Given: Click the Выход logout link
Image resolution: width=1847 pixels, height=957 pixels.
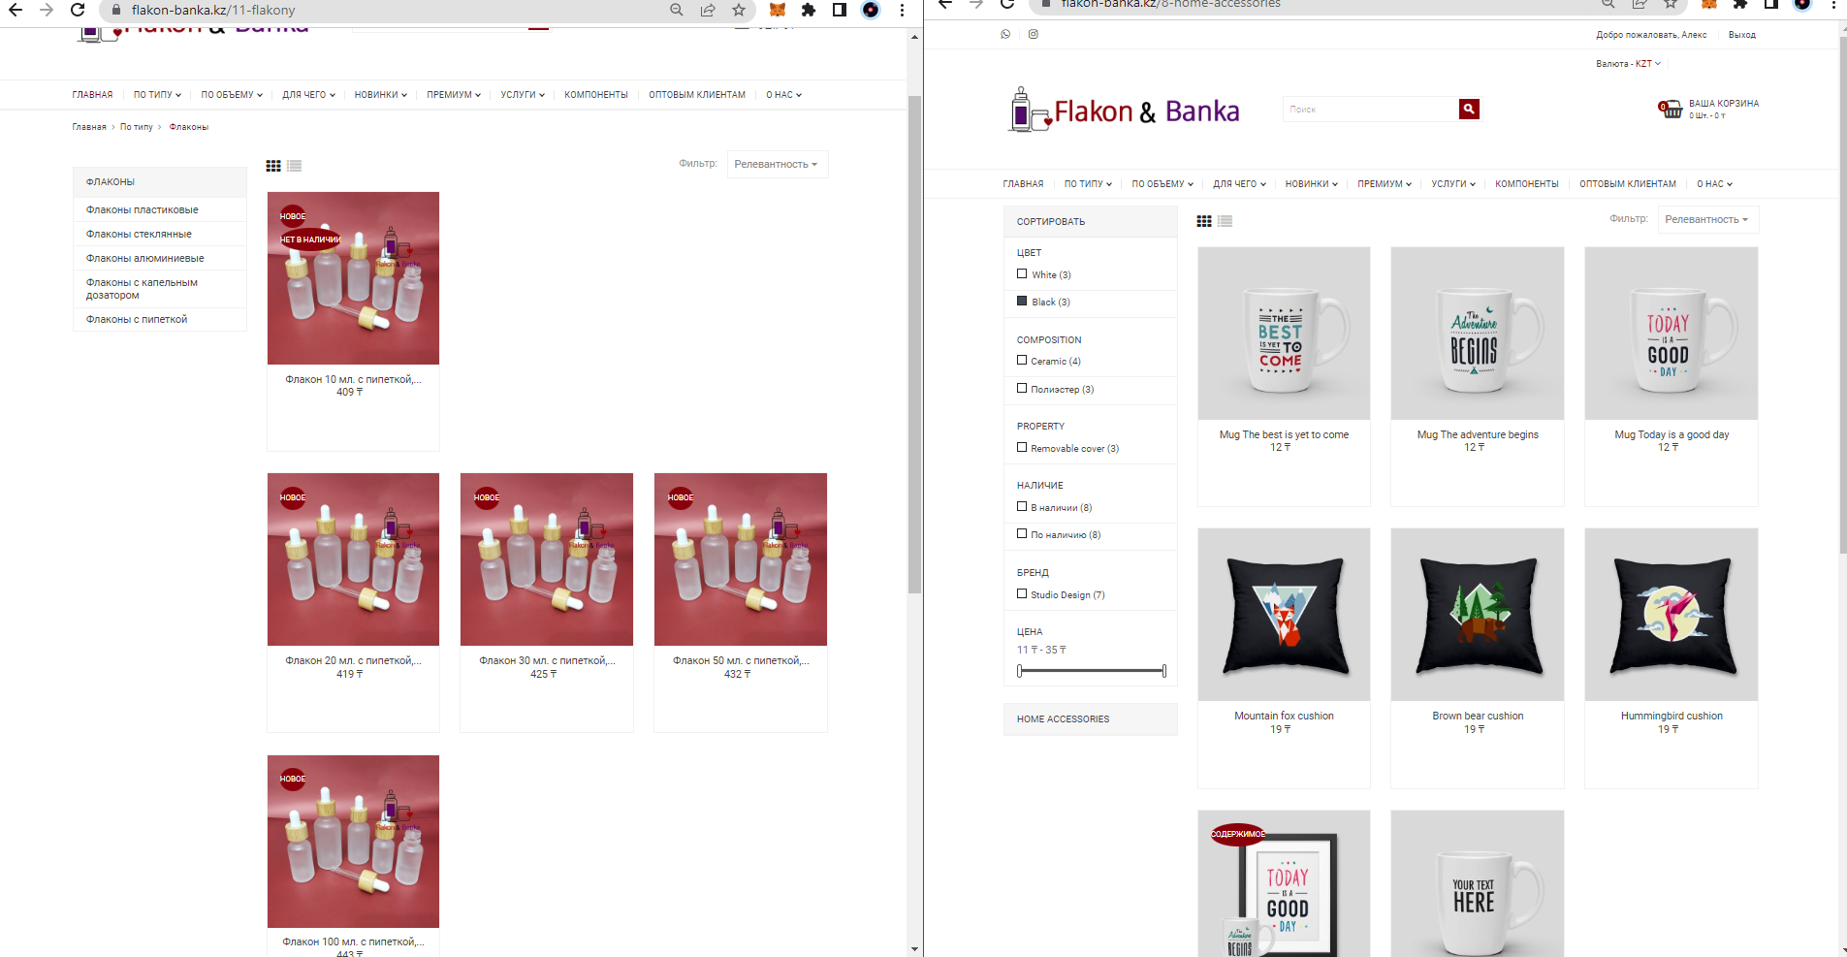Looking at the screenshot, I should (x=1741, y=35).
